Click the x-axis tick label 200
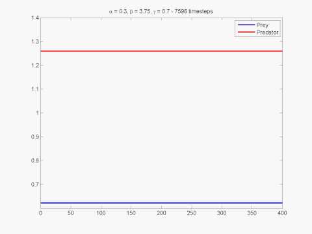This screenshot has width=312, height=234. [x=161, y=213]
